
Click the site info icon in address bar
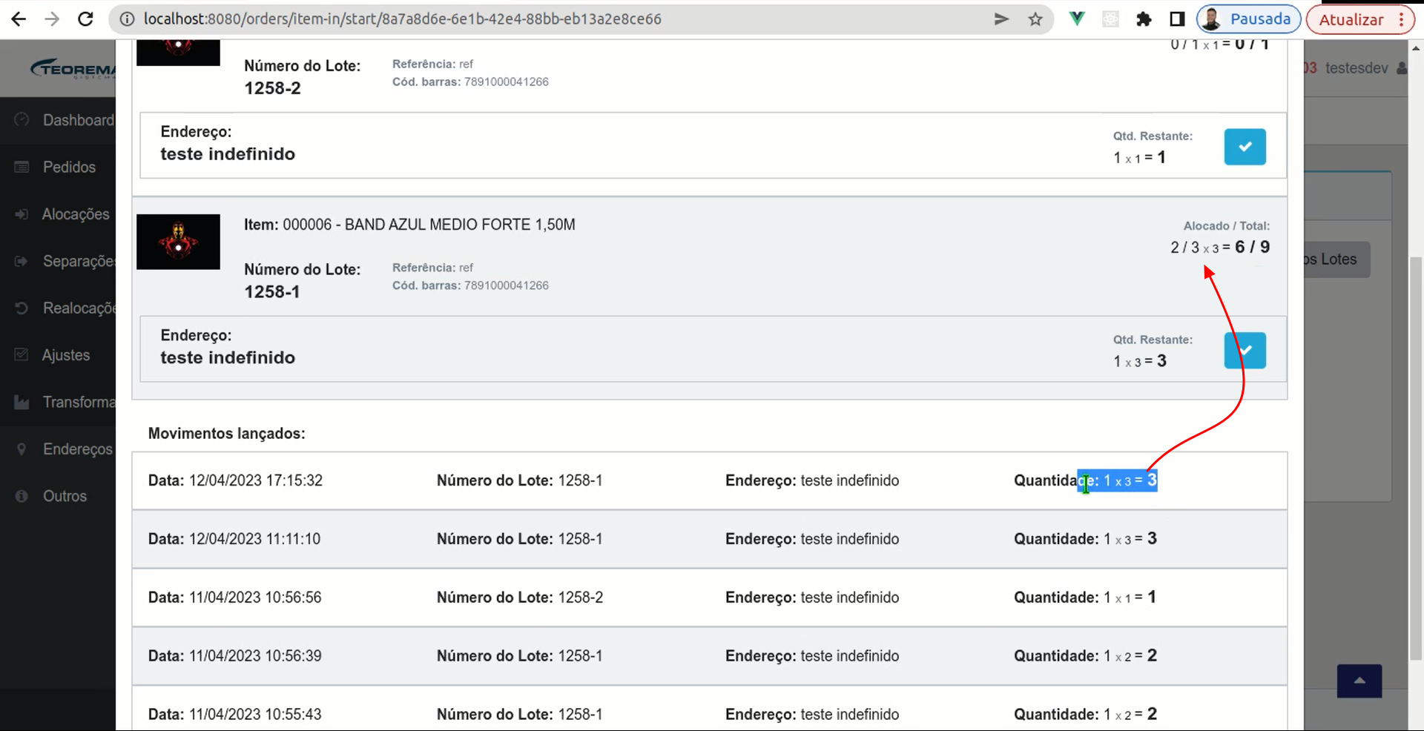point(128,19)
